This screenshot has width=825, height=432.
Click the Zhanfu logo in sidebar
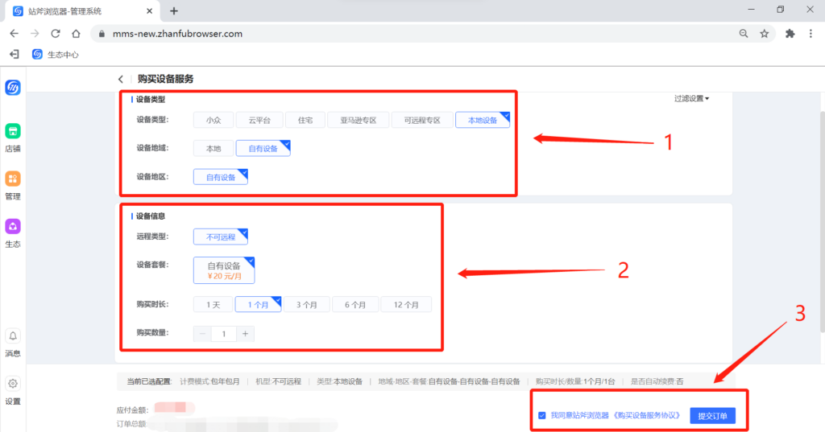(13, 87)
